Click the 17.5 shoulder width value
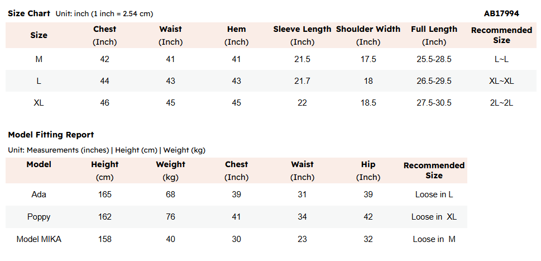The image size is (541, 261). (368, 59)
